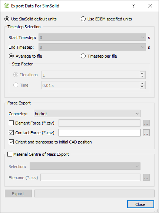159x213 pixels.
Task: Choose Timestep per file option
Action: click(99, 56)
